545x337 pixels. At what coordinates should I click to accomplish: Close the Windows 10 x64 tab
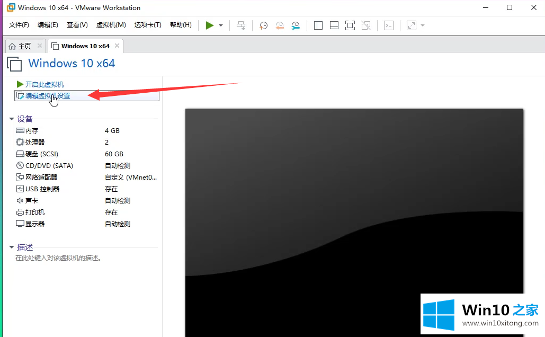(x=117, y=46)
